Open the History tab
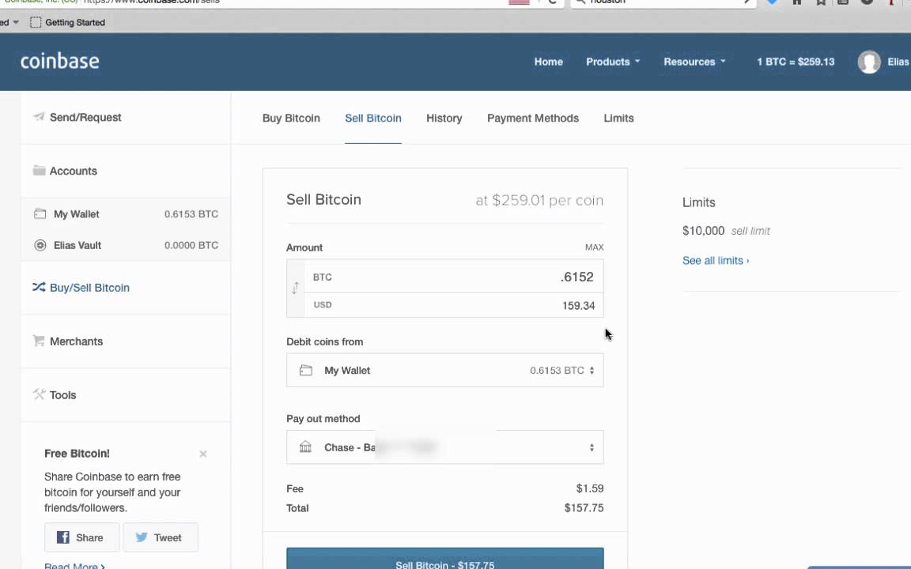Image resolution: width=911 pixels, height=569 pixels. coord(444,118)
